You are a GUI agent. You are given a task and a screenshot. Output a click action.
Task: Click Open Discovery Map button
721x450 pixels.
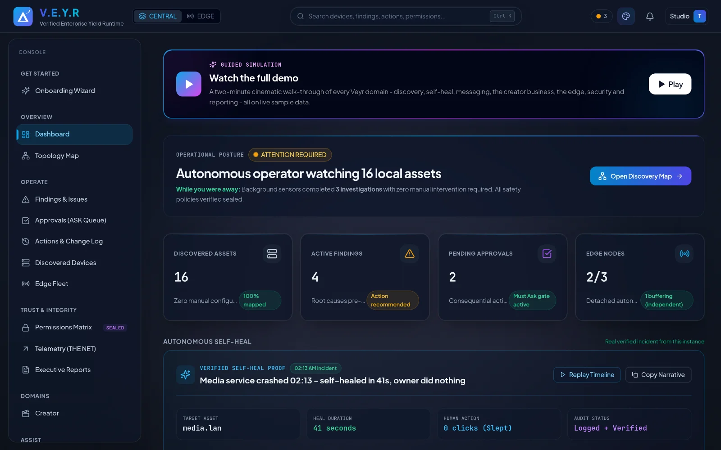coord(640,176)
